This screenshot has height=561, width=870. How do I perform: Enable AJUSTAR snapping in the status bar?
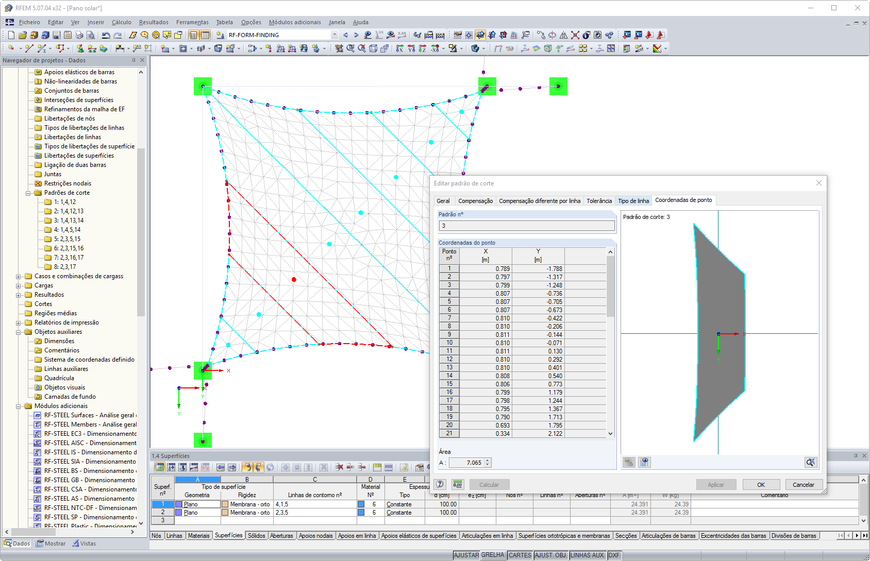click(x=466, y=555)
